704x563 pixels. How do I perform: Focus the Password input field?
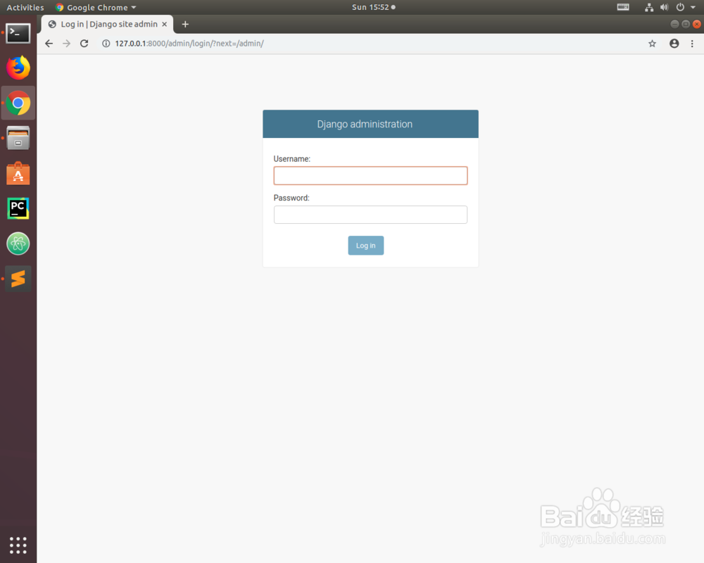click(370, 215)
